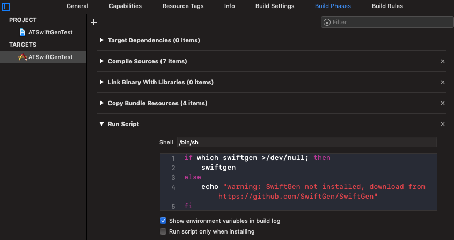Click the ATSwiftGenTest target app icon
Viewport: 454px width, 240px height.
23,57
